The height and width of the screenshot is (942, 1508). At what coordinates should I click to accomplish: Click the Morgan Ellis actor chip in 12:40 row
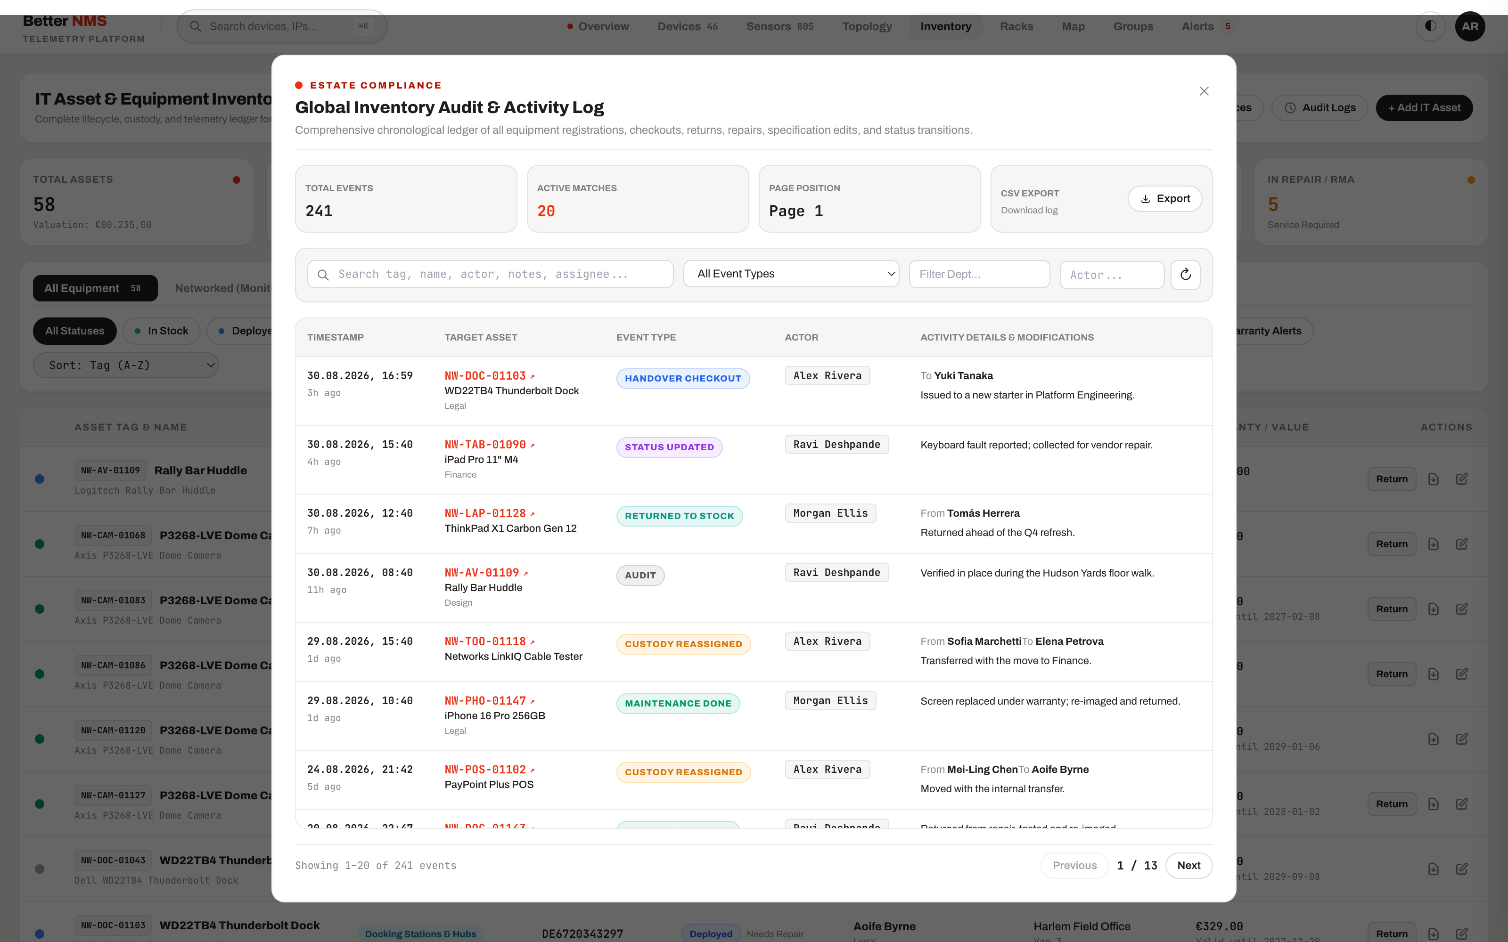click(830, 513)
